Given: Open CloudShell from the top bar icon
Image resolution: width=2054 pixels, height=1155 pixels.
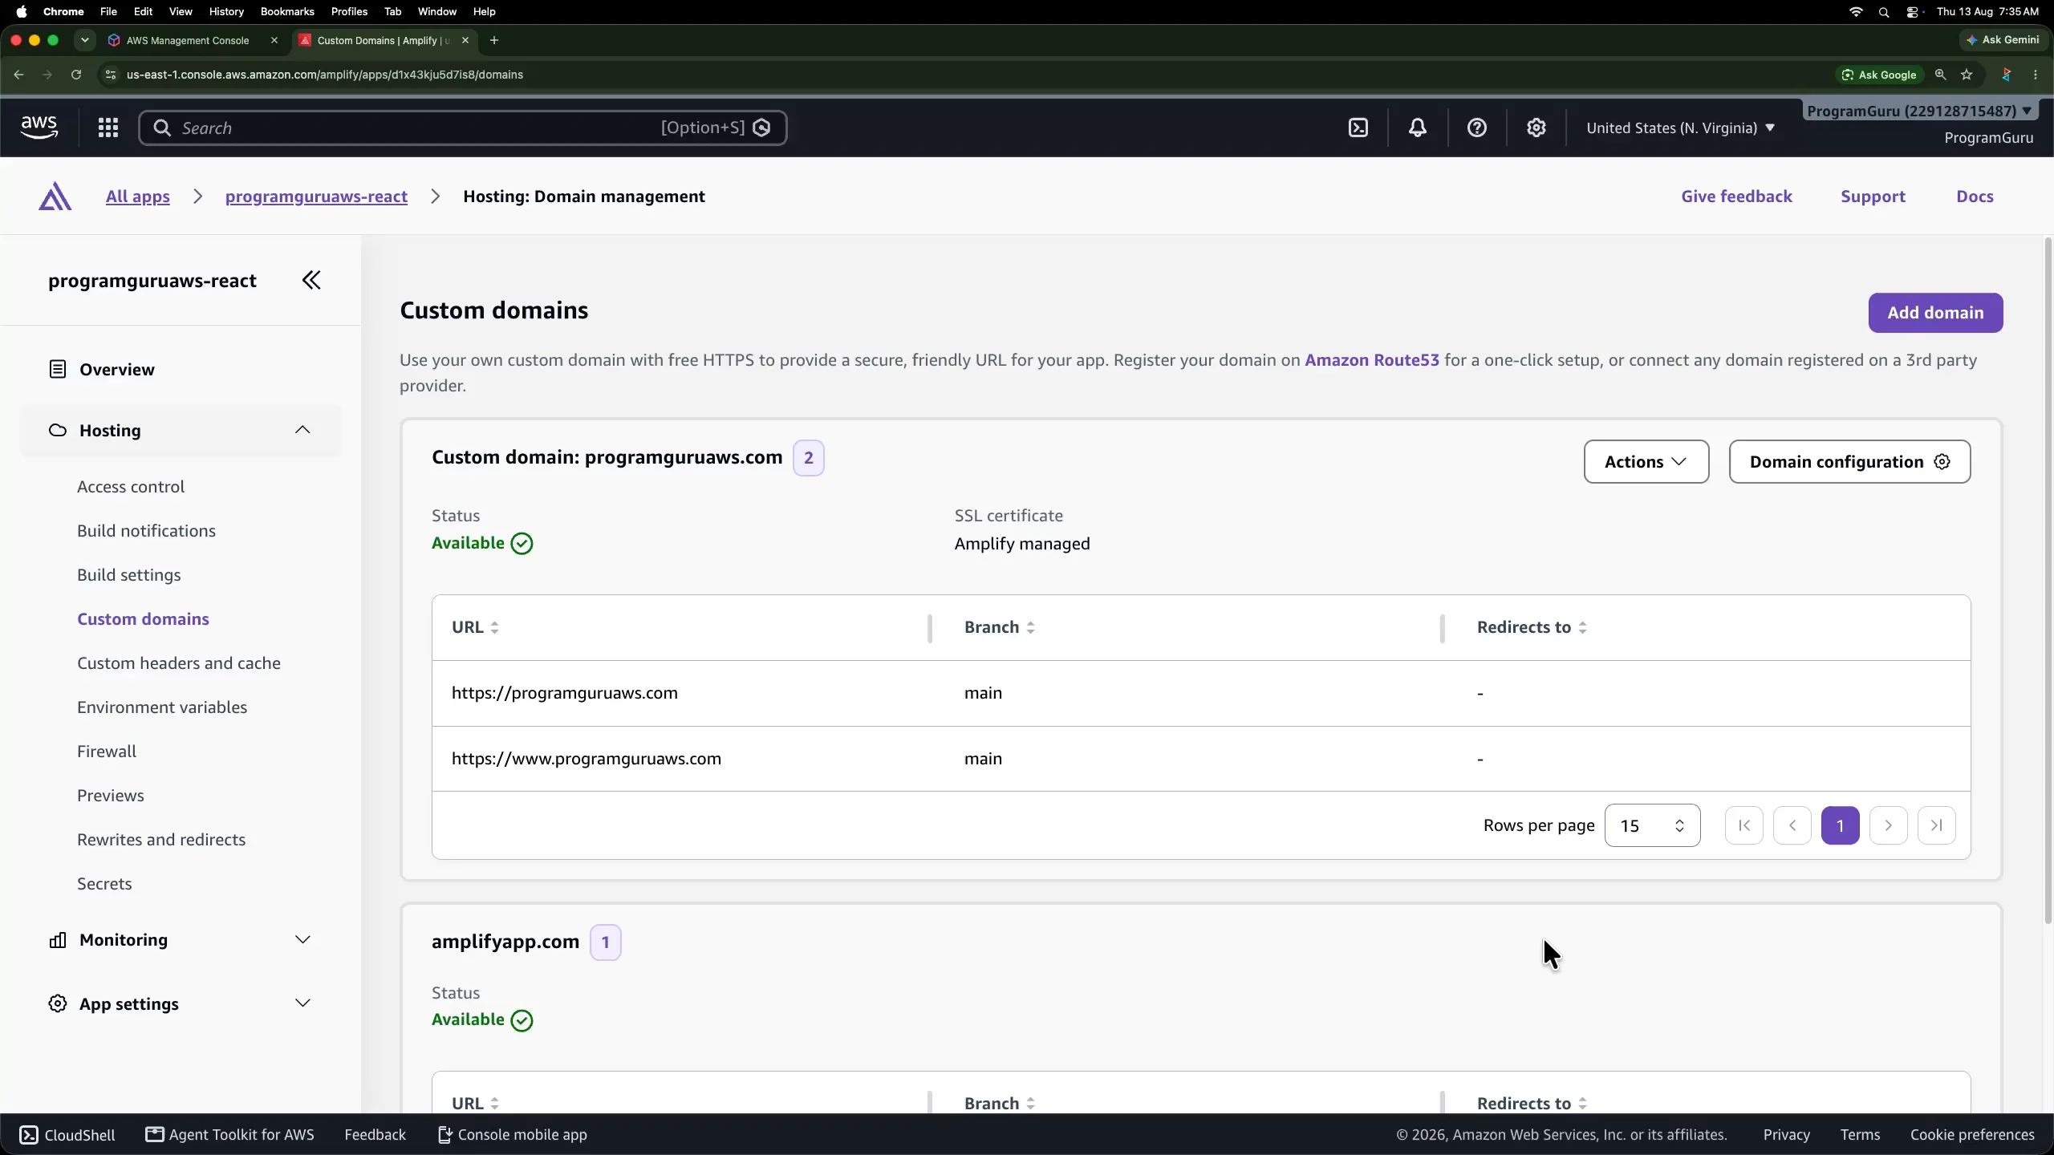Looking at the screenshot, I should [x=1358, y=128].
